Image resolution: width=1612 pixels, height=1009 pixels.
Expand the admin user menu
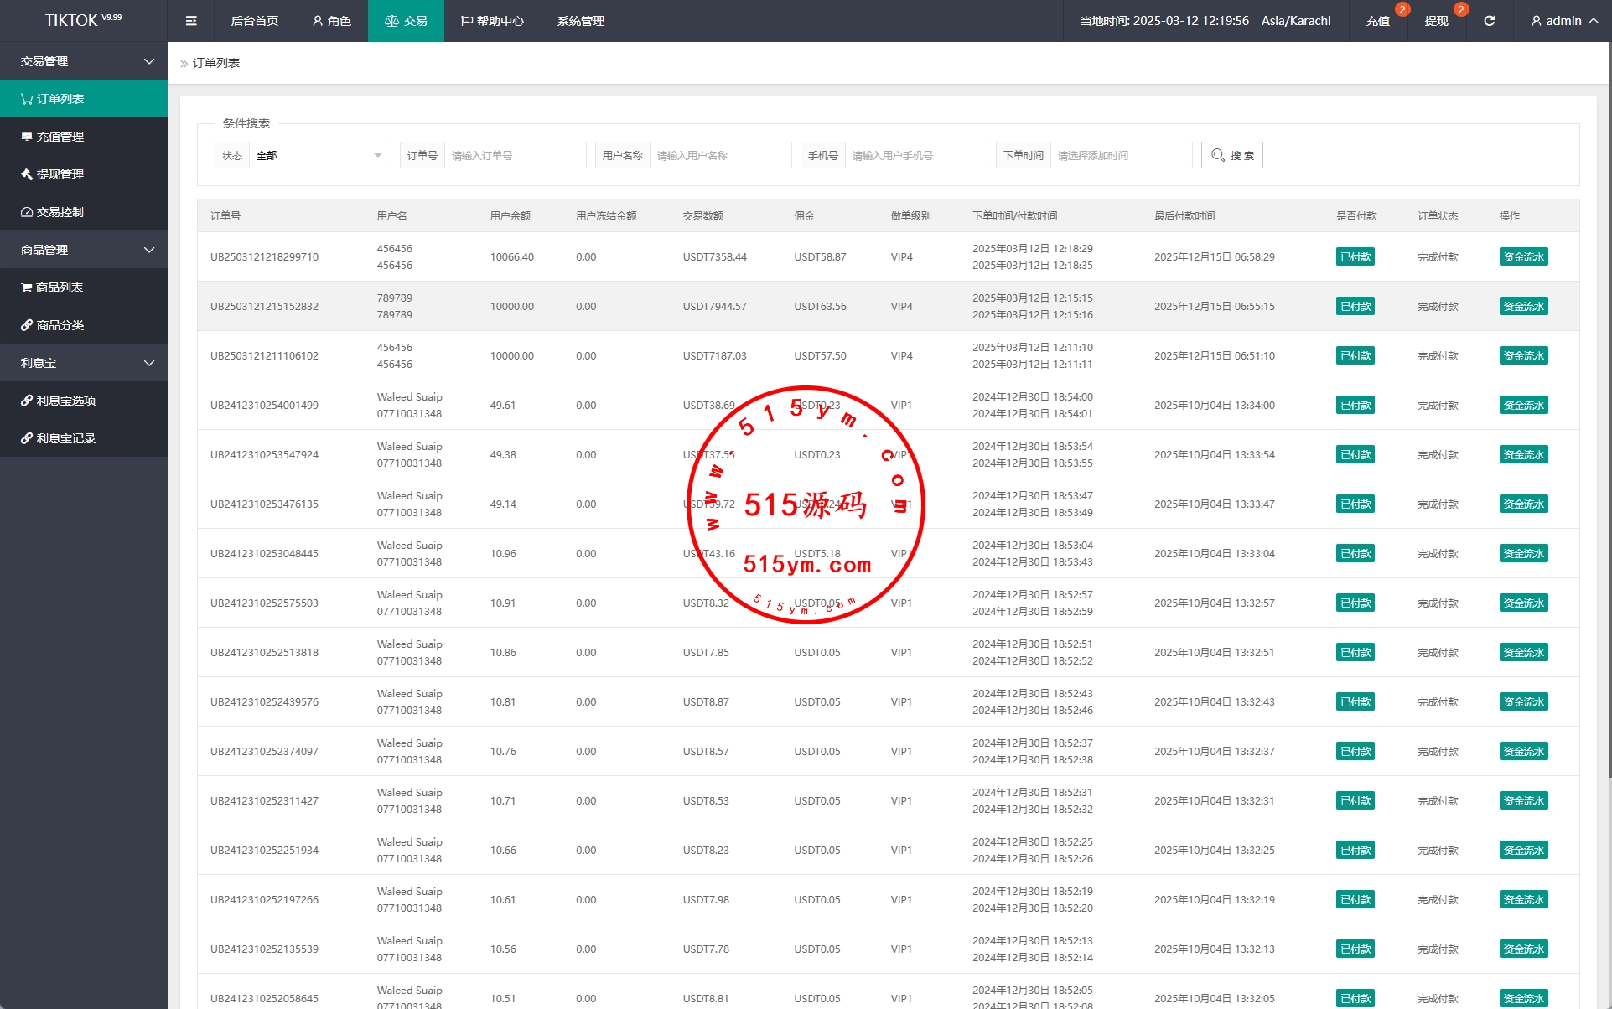pyautogui.click(x=1563, y=21)
